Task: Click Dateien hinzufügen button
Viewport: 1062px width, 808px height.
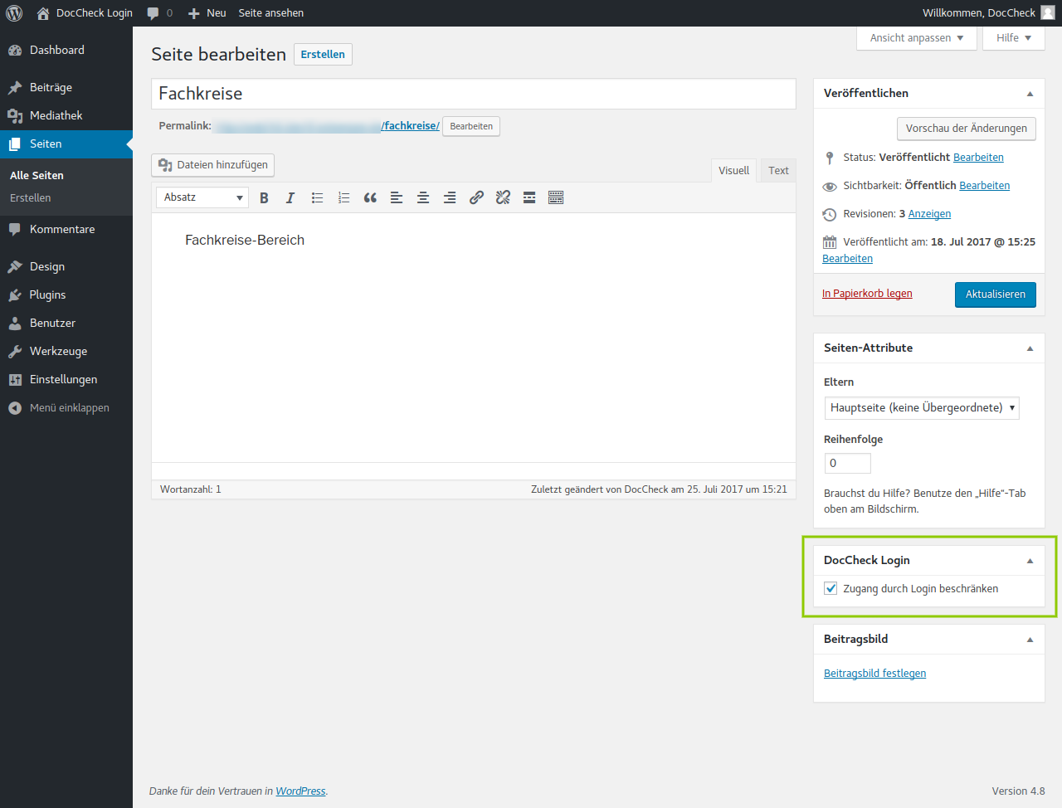Action: pyautogui.click(x=213, y=165)
